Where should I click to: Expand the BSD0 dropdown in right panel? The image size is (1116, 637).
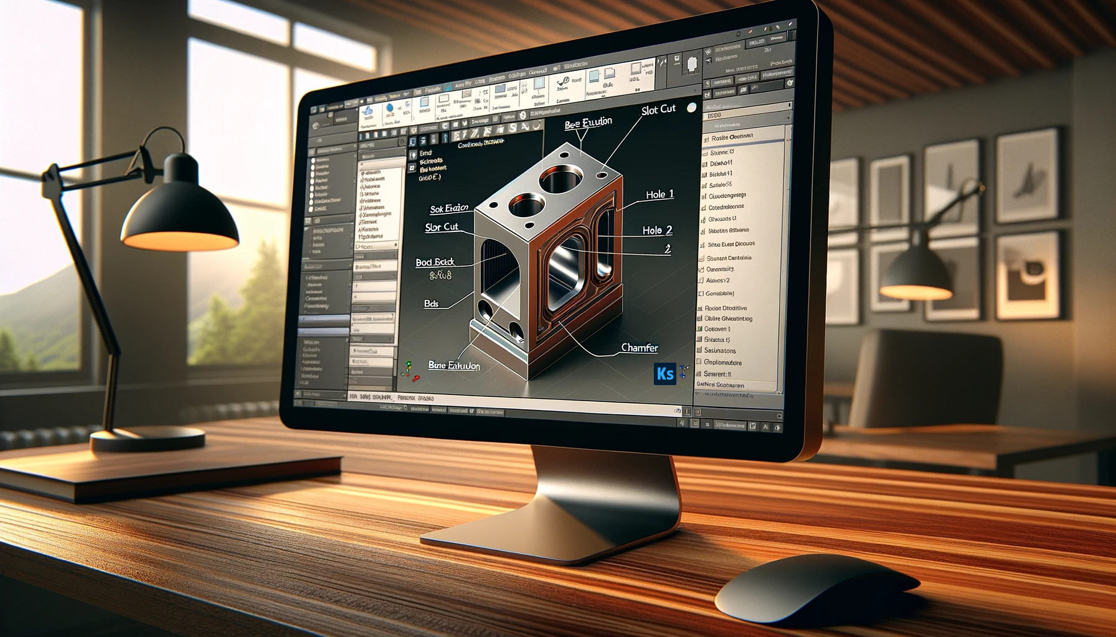pos(787,117)
